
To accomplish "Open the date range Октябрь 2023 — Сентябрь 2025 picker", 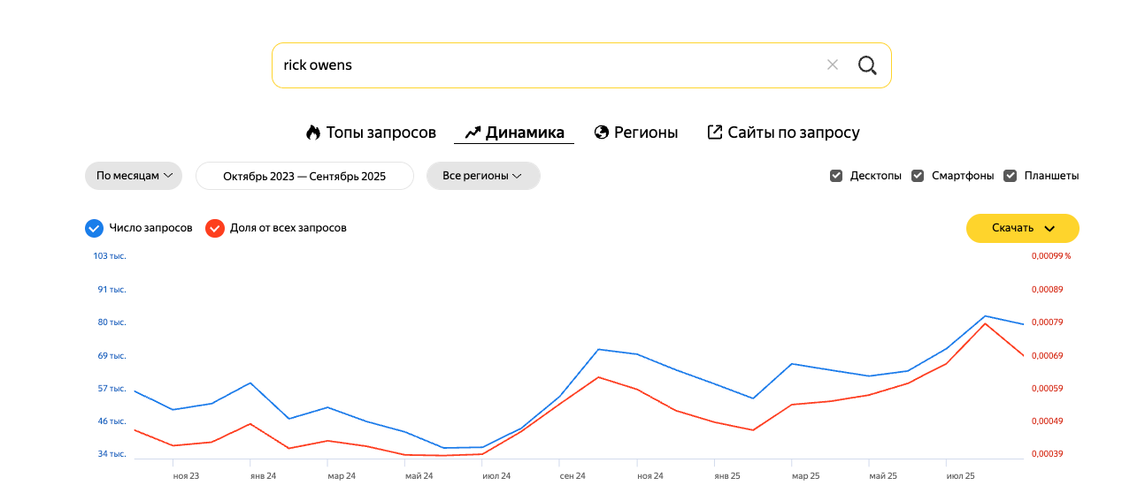I will click(x=304, y=176).
